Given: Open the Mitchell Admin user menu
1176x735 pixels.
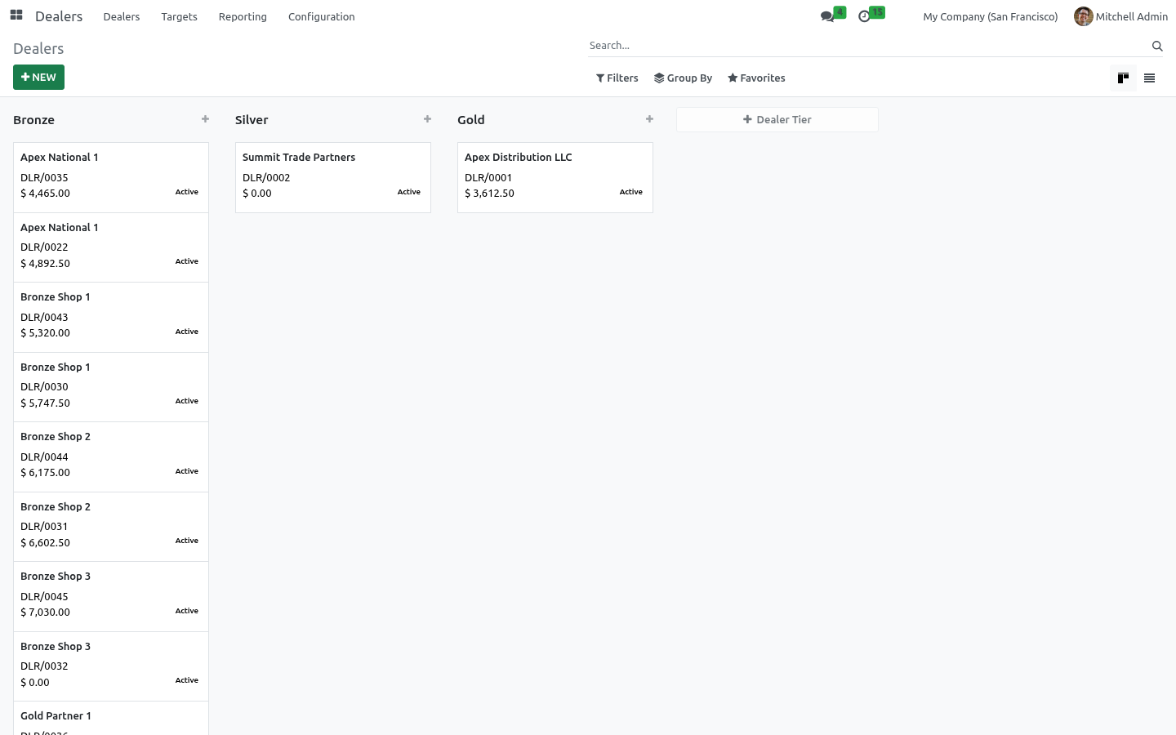Looking at the screenshot, I should pyautogui.click(x=1120, y=16).
